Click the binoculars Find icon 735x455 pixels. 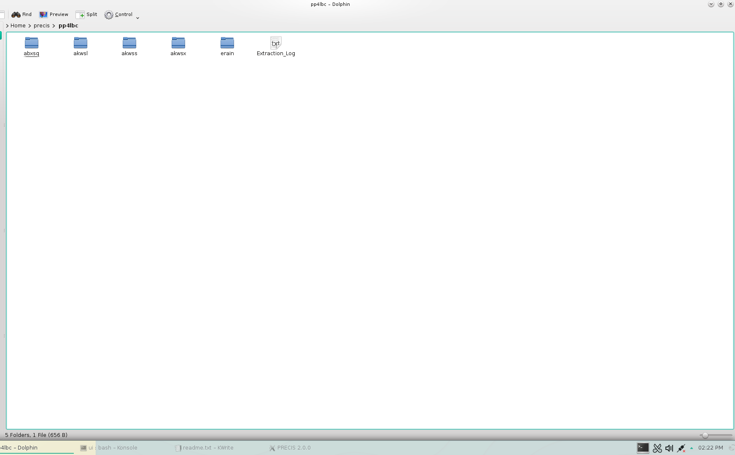click(16, 15)
